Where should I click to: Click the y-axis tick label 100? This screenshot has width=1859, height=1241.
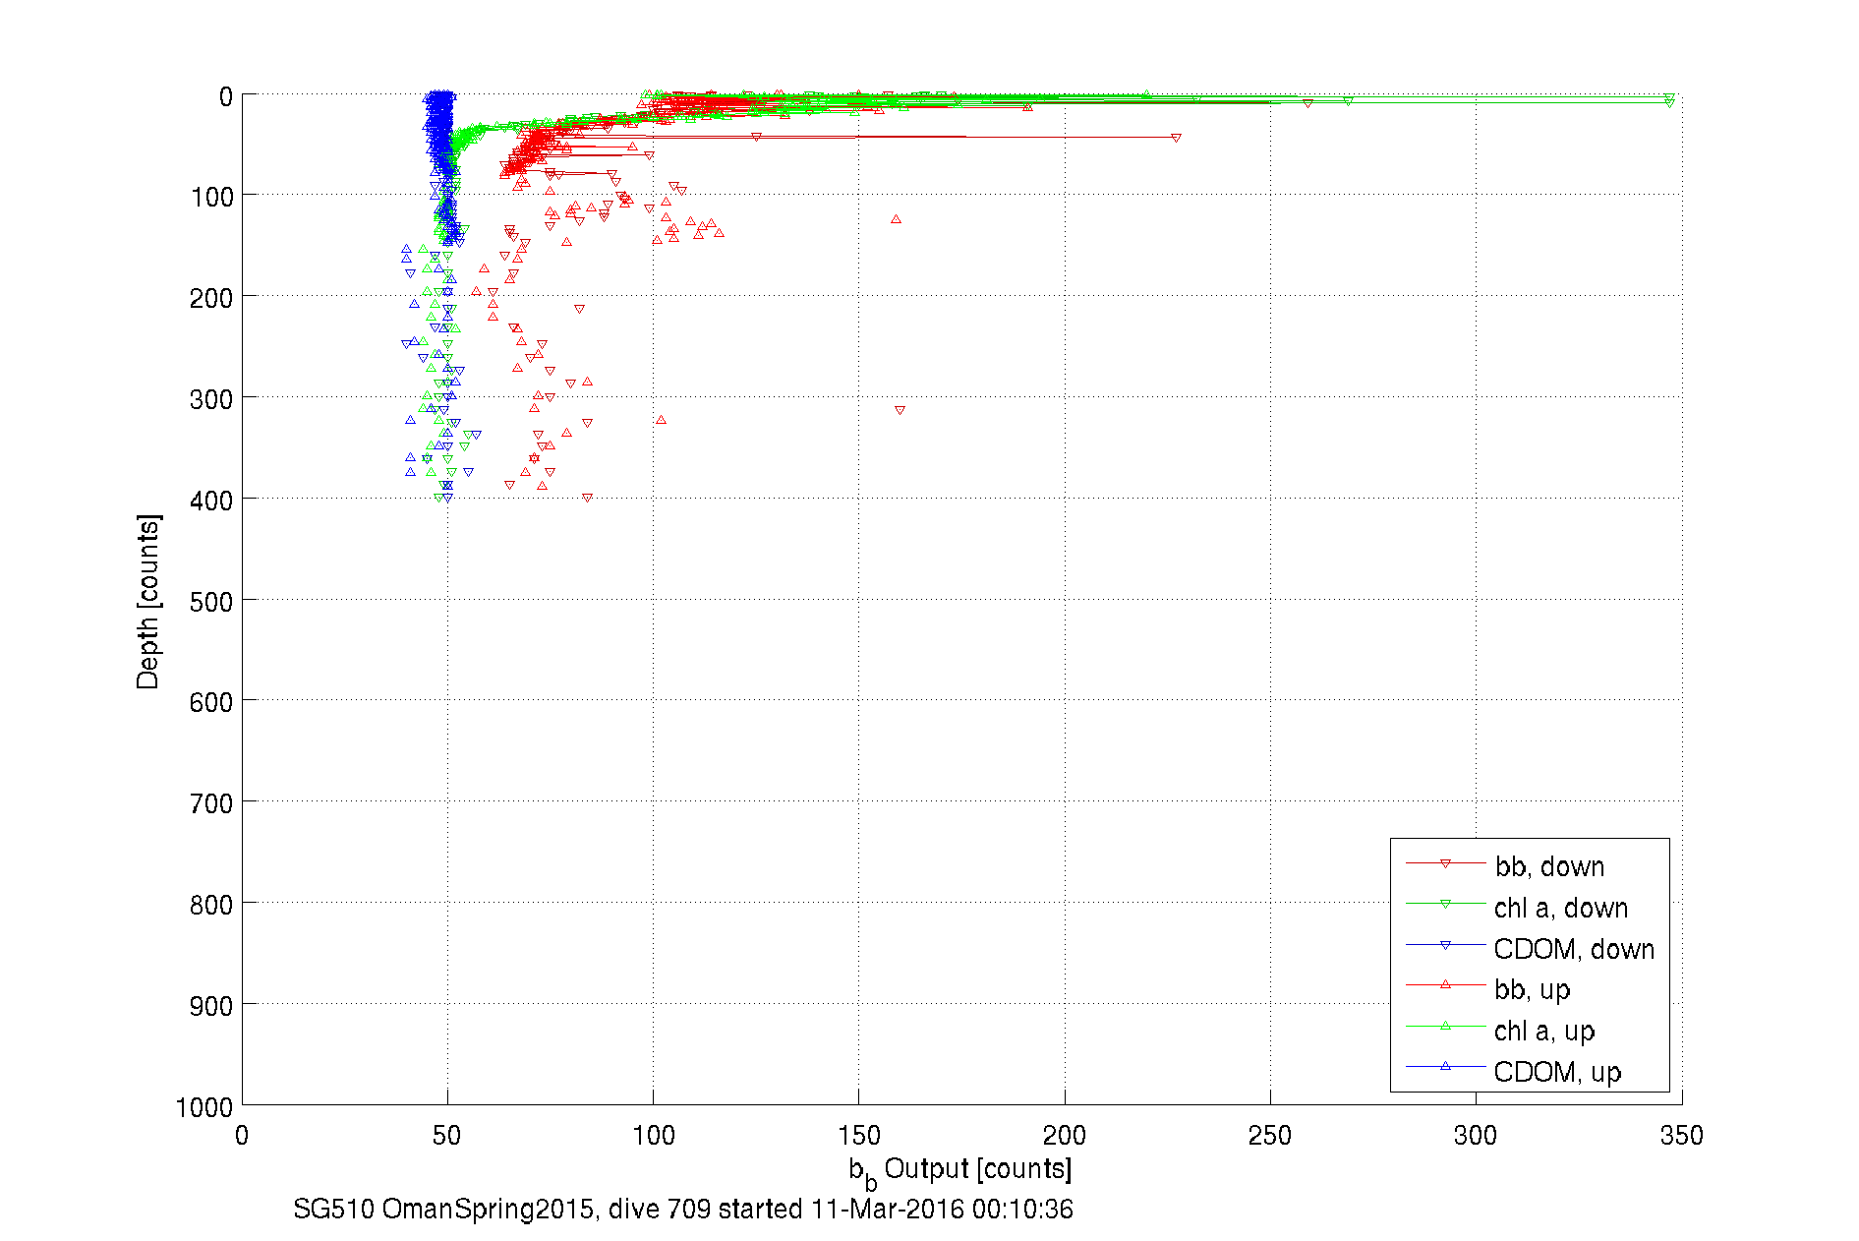tap(211, 197)
